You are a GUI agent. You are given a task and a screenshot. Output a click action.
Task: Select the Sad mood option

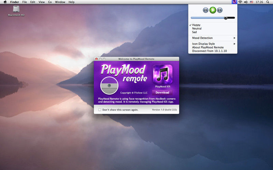pos(213,32)
